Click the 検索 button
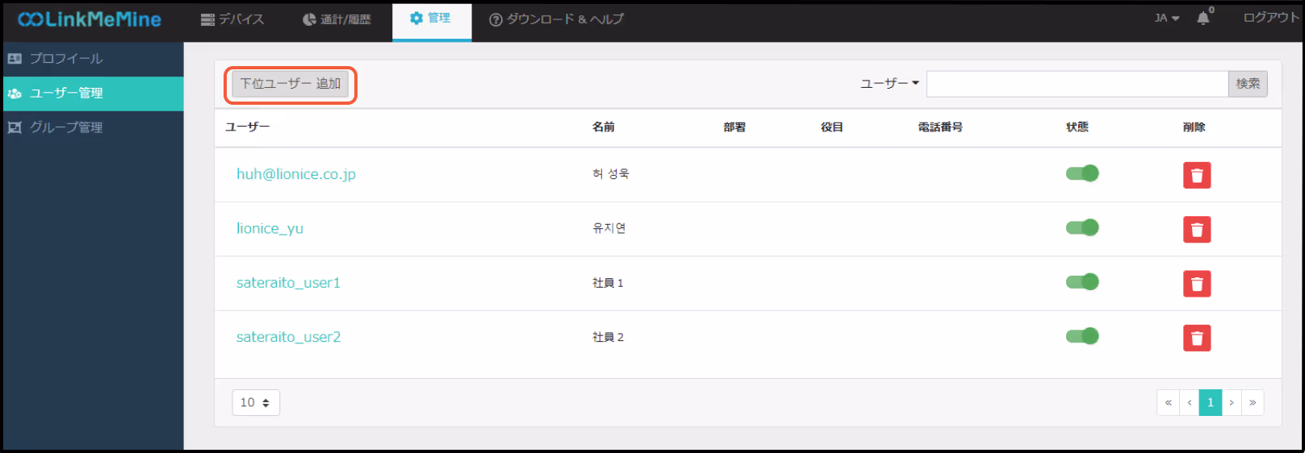Screen dimensions: 1305x453 tap(1248, 84)
